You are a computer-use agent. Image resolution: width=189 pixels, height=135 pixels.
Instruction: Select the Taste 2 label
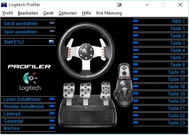178,36
